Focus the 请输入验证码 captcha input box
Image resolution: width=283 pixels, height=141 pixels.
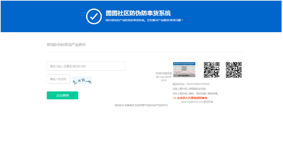[x=59, y=79]
